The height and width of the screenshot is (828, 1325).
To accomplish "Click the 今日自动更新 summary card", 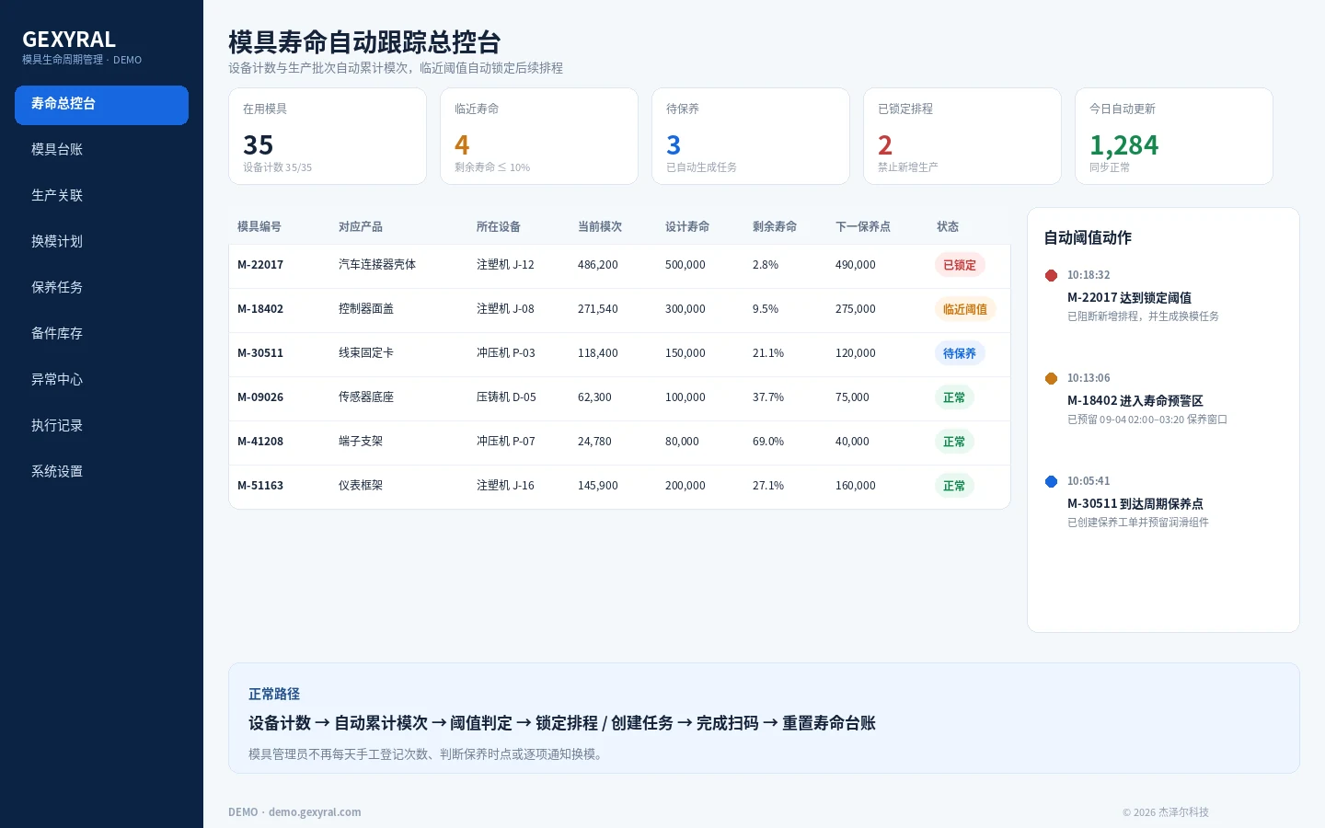I will tap(1174, 136).
